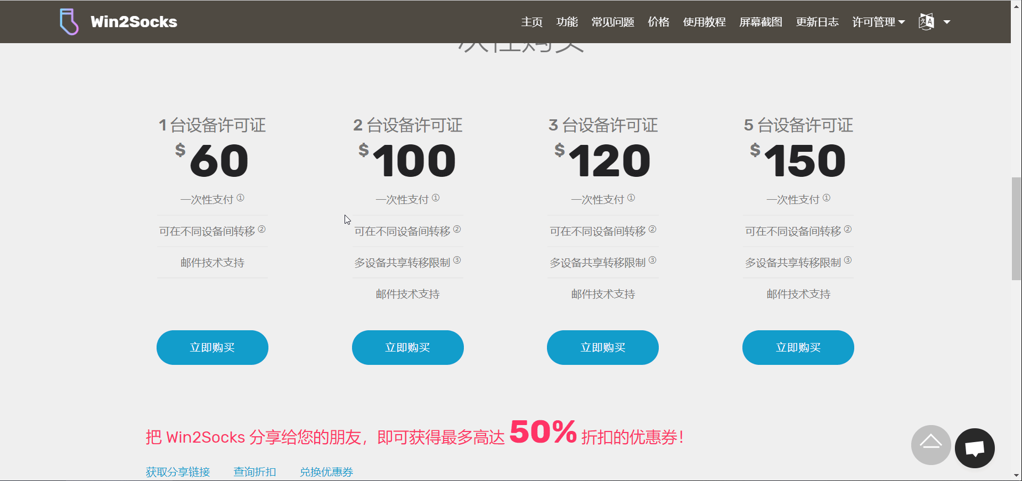This screenshot has width=1022, height=481.
Task: Click footnote ③ icon in 3-device plan
Action: [652, 260]
